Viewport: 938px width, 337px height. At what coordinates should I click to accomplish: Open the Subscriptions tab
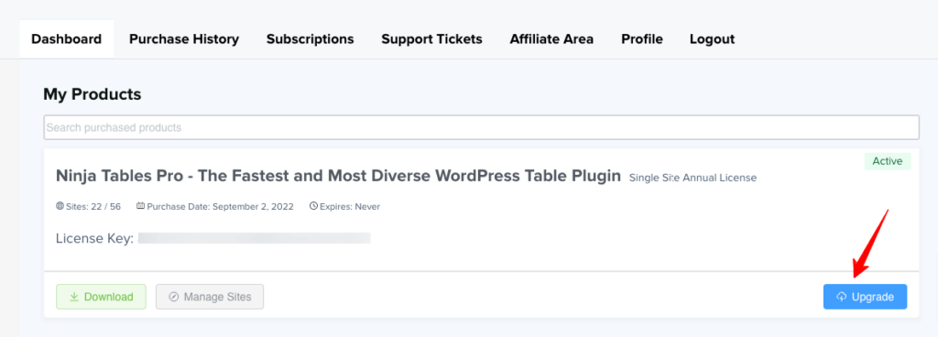click(310, 39)
